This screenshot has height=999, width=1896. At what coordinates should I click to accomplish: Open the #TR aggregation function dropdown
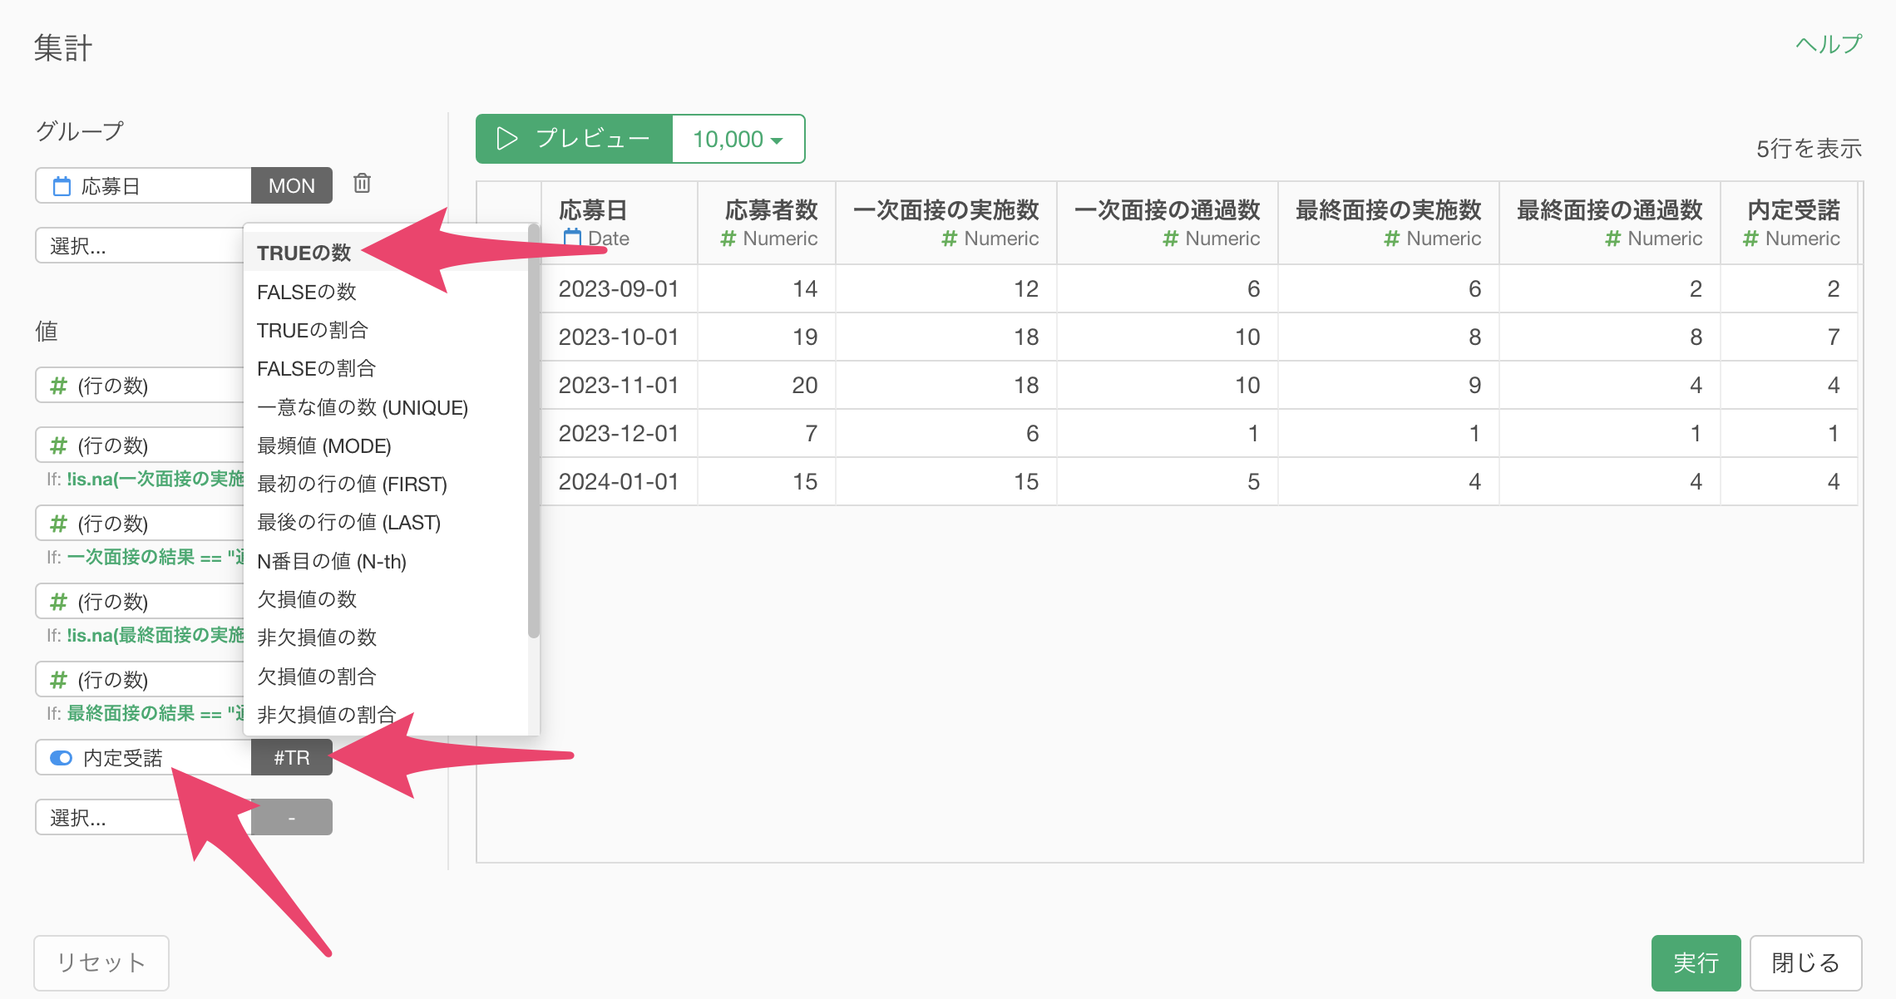pyautogui.click(x=292, y=758)
